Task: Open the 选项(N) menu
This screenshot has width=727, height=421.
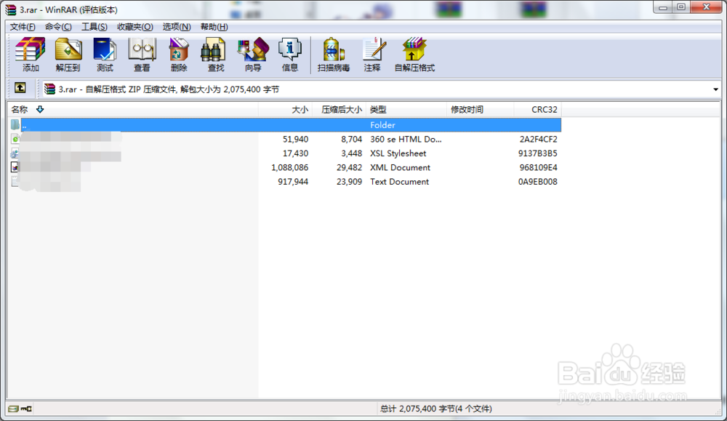Action: click(x=177, y=27)
